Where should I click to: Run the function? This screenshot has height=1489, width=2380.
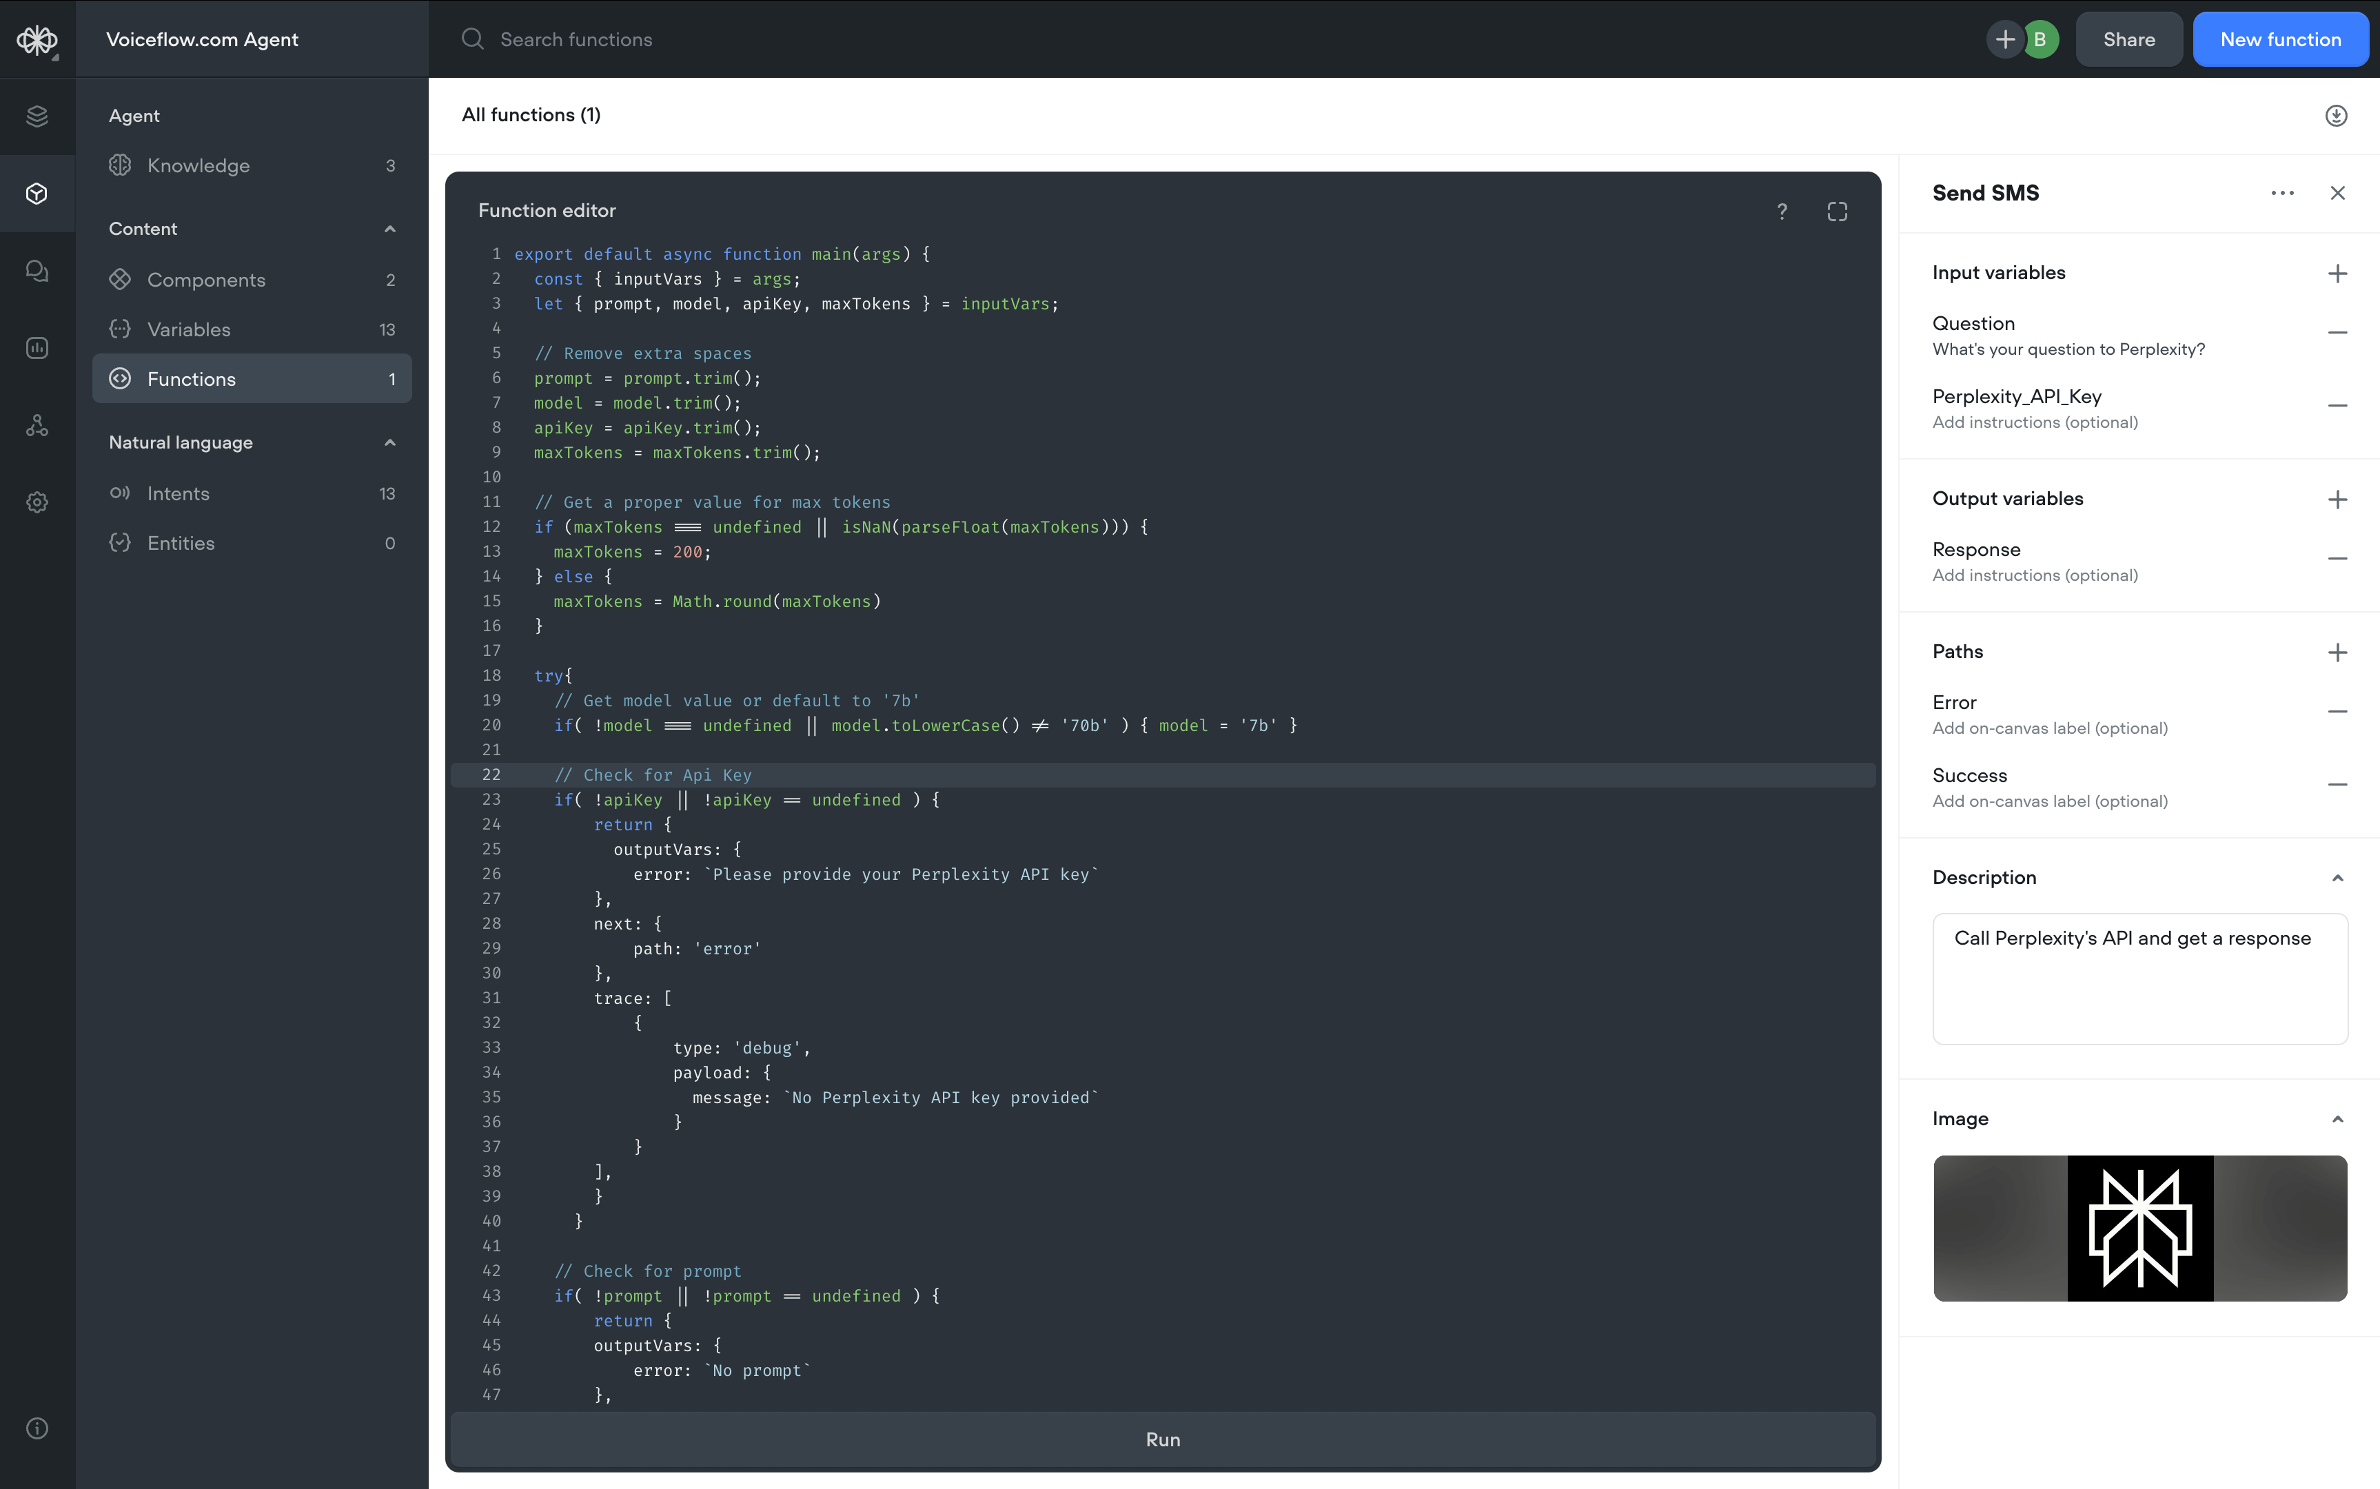coord(1162,1439)
